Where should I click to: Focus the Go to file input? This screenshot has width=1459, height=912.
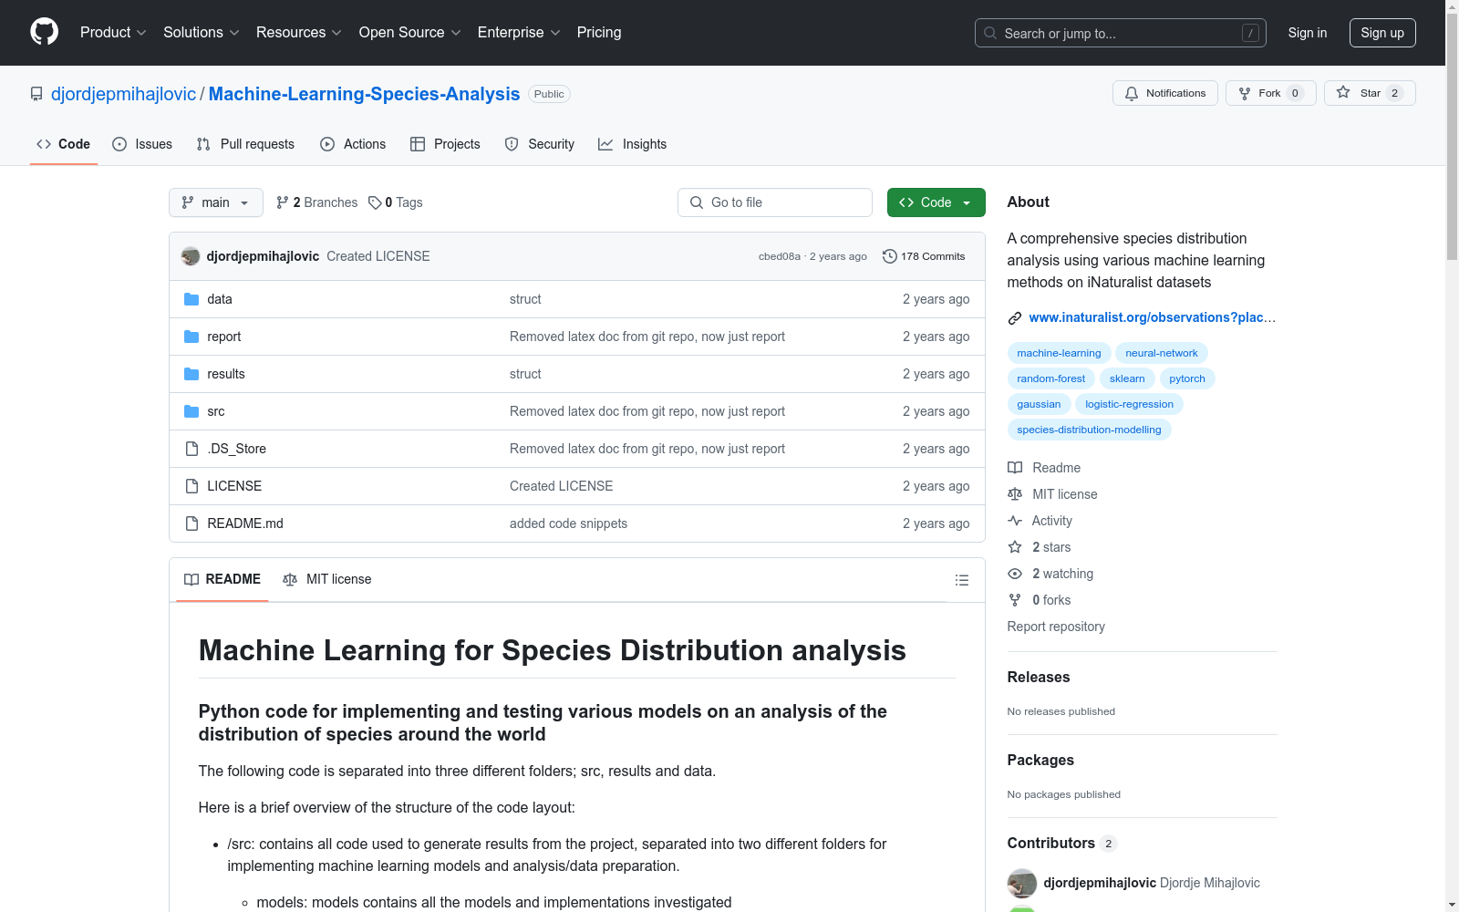[x=775, y=202]
